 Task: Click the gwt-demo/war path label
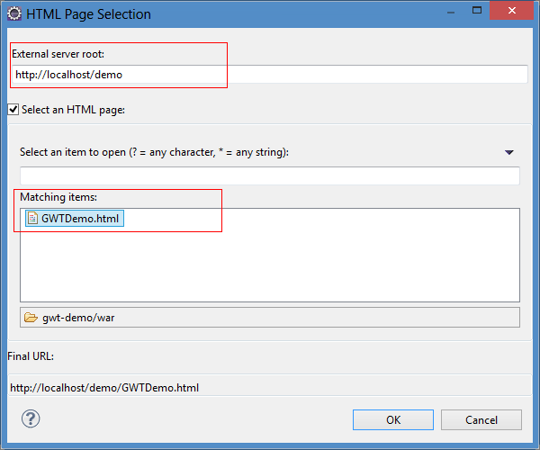(x=78, y=318)
